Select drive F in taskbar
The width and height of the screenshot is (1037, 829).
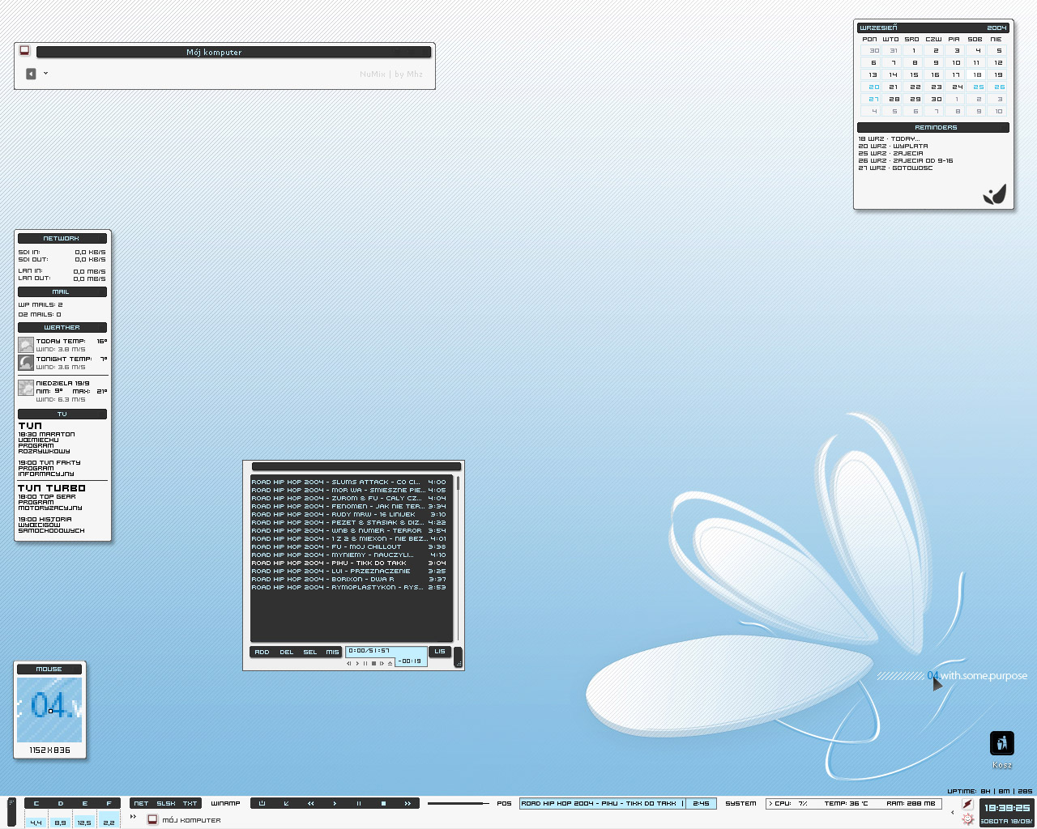tap(109, 804)
